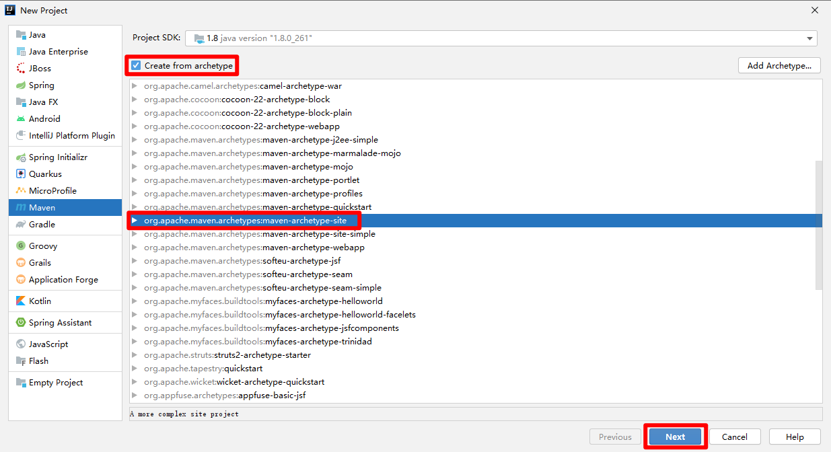Select myfaces-archetype-jsfcomponents row
This screenshot has width=831, height=452.
coord(472,328)
